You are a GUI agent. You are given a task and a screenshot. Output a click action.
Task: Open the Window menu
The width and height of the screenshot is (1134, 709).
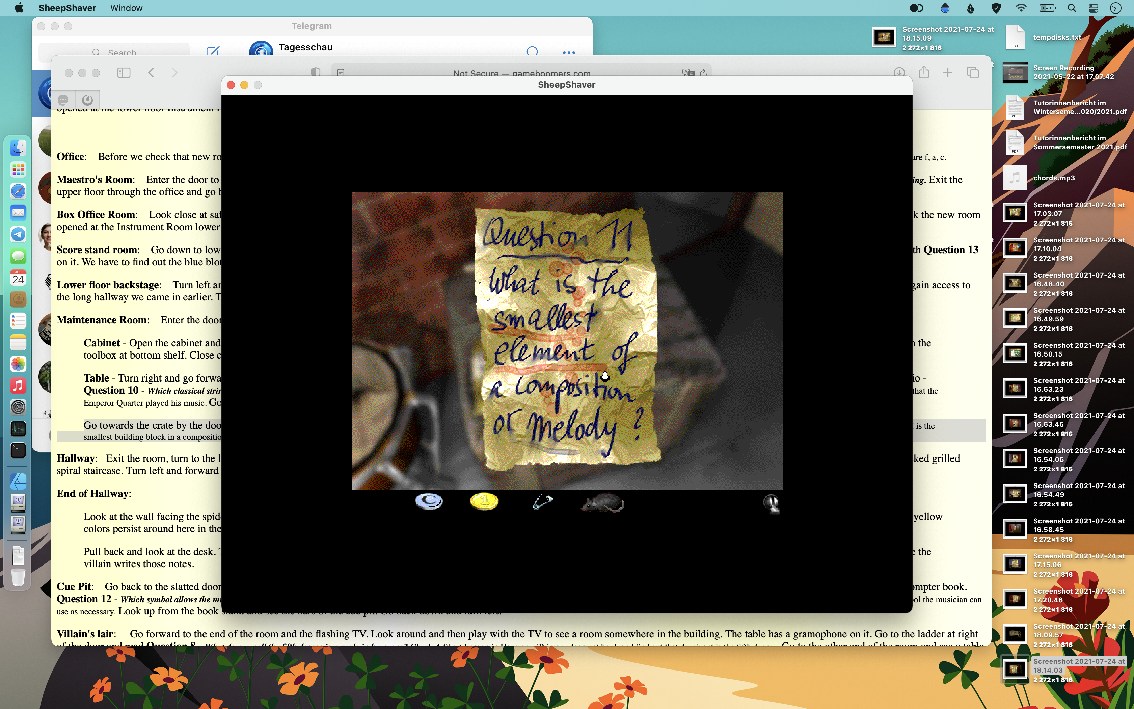pos(126,8)
